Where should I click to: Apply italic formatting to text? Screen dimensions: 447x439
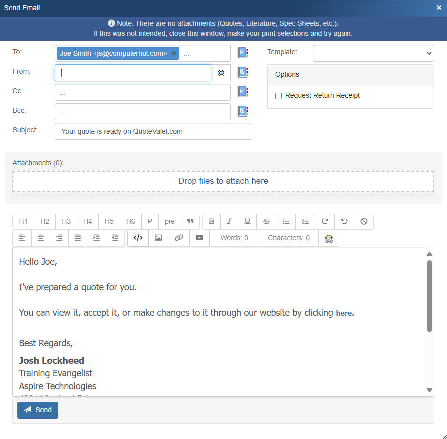(229, 221)
